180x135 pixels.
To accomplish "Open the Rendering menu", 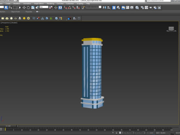I will 50,3.
